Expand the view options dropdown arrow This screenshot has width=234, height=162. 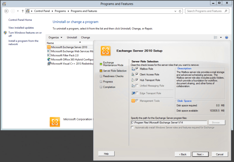(x=221, y=38)
